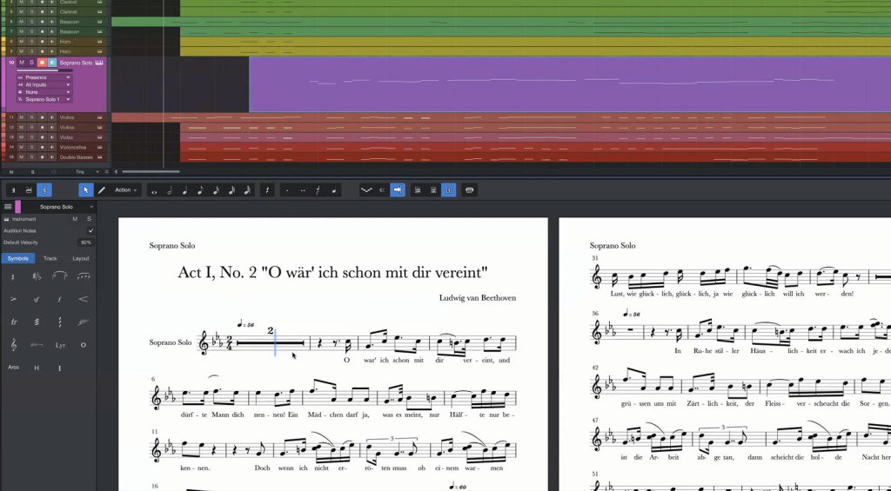Switch to the Track tab
This screenshot has width=891, height=491.
coord(50,258)
